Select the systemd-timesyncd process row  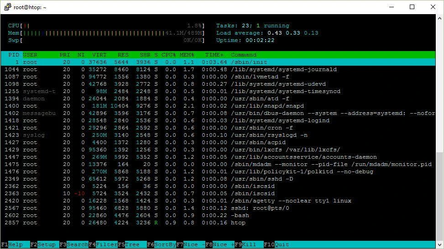[218, 92]
